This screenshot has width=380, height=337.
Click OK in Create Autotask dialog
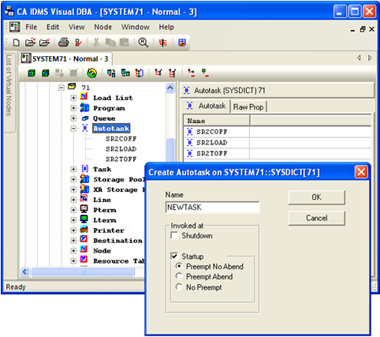(x=316, y=197)
